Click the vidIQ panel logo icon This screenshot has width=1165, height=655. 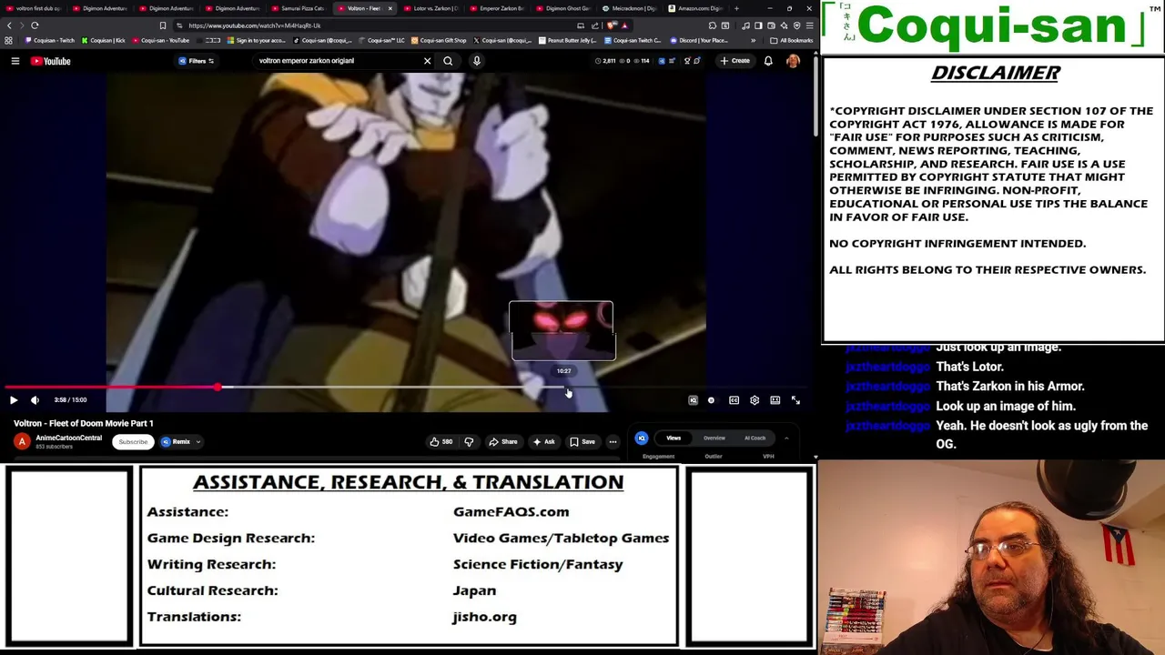642,438
